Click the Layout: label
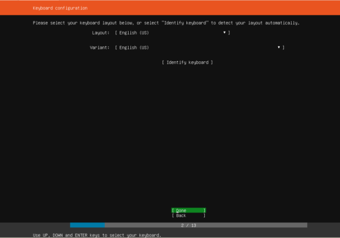The image size is (340, 238). click(x=101, y=33)
